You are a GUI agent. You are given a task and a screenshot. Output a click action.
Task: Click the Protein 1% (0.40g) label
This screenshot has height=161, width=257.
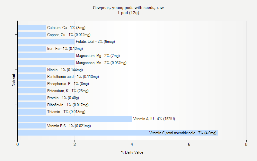pos(63,98)
